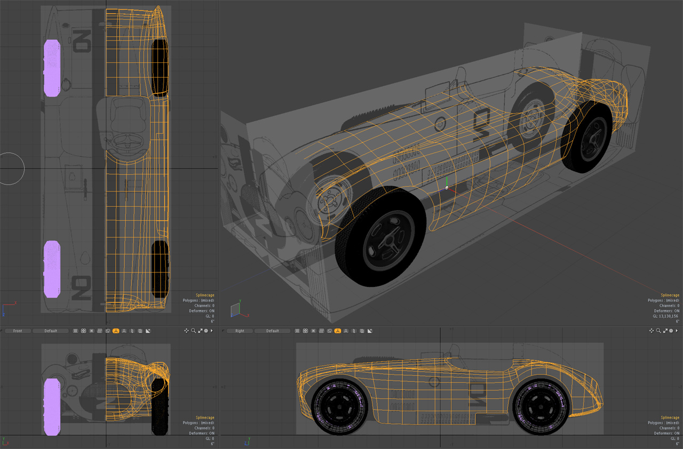Open the Default shading dropdown in Front viewport
The width and height of the screenshot is (683, 449).
51,331
